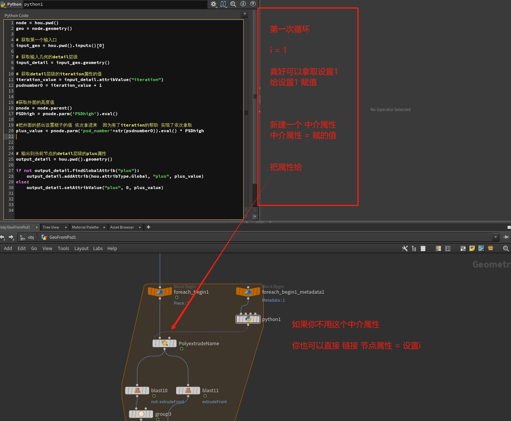
Task: Click the wrench tools icon in network editor
Action: pos(405,249)
